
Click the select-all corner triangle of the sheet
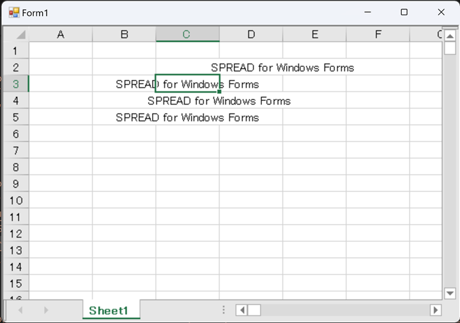pyautogui.click(x=21, y=34)
